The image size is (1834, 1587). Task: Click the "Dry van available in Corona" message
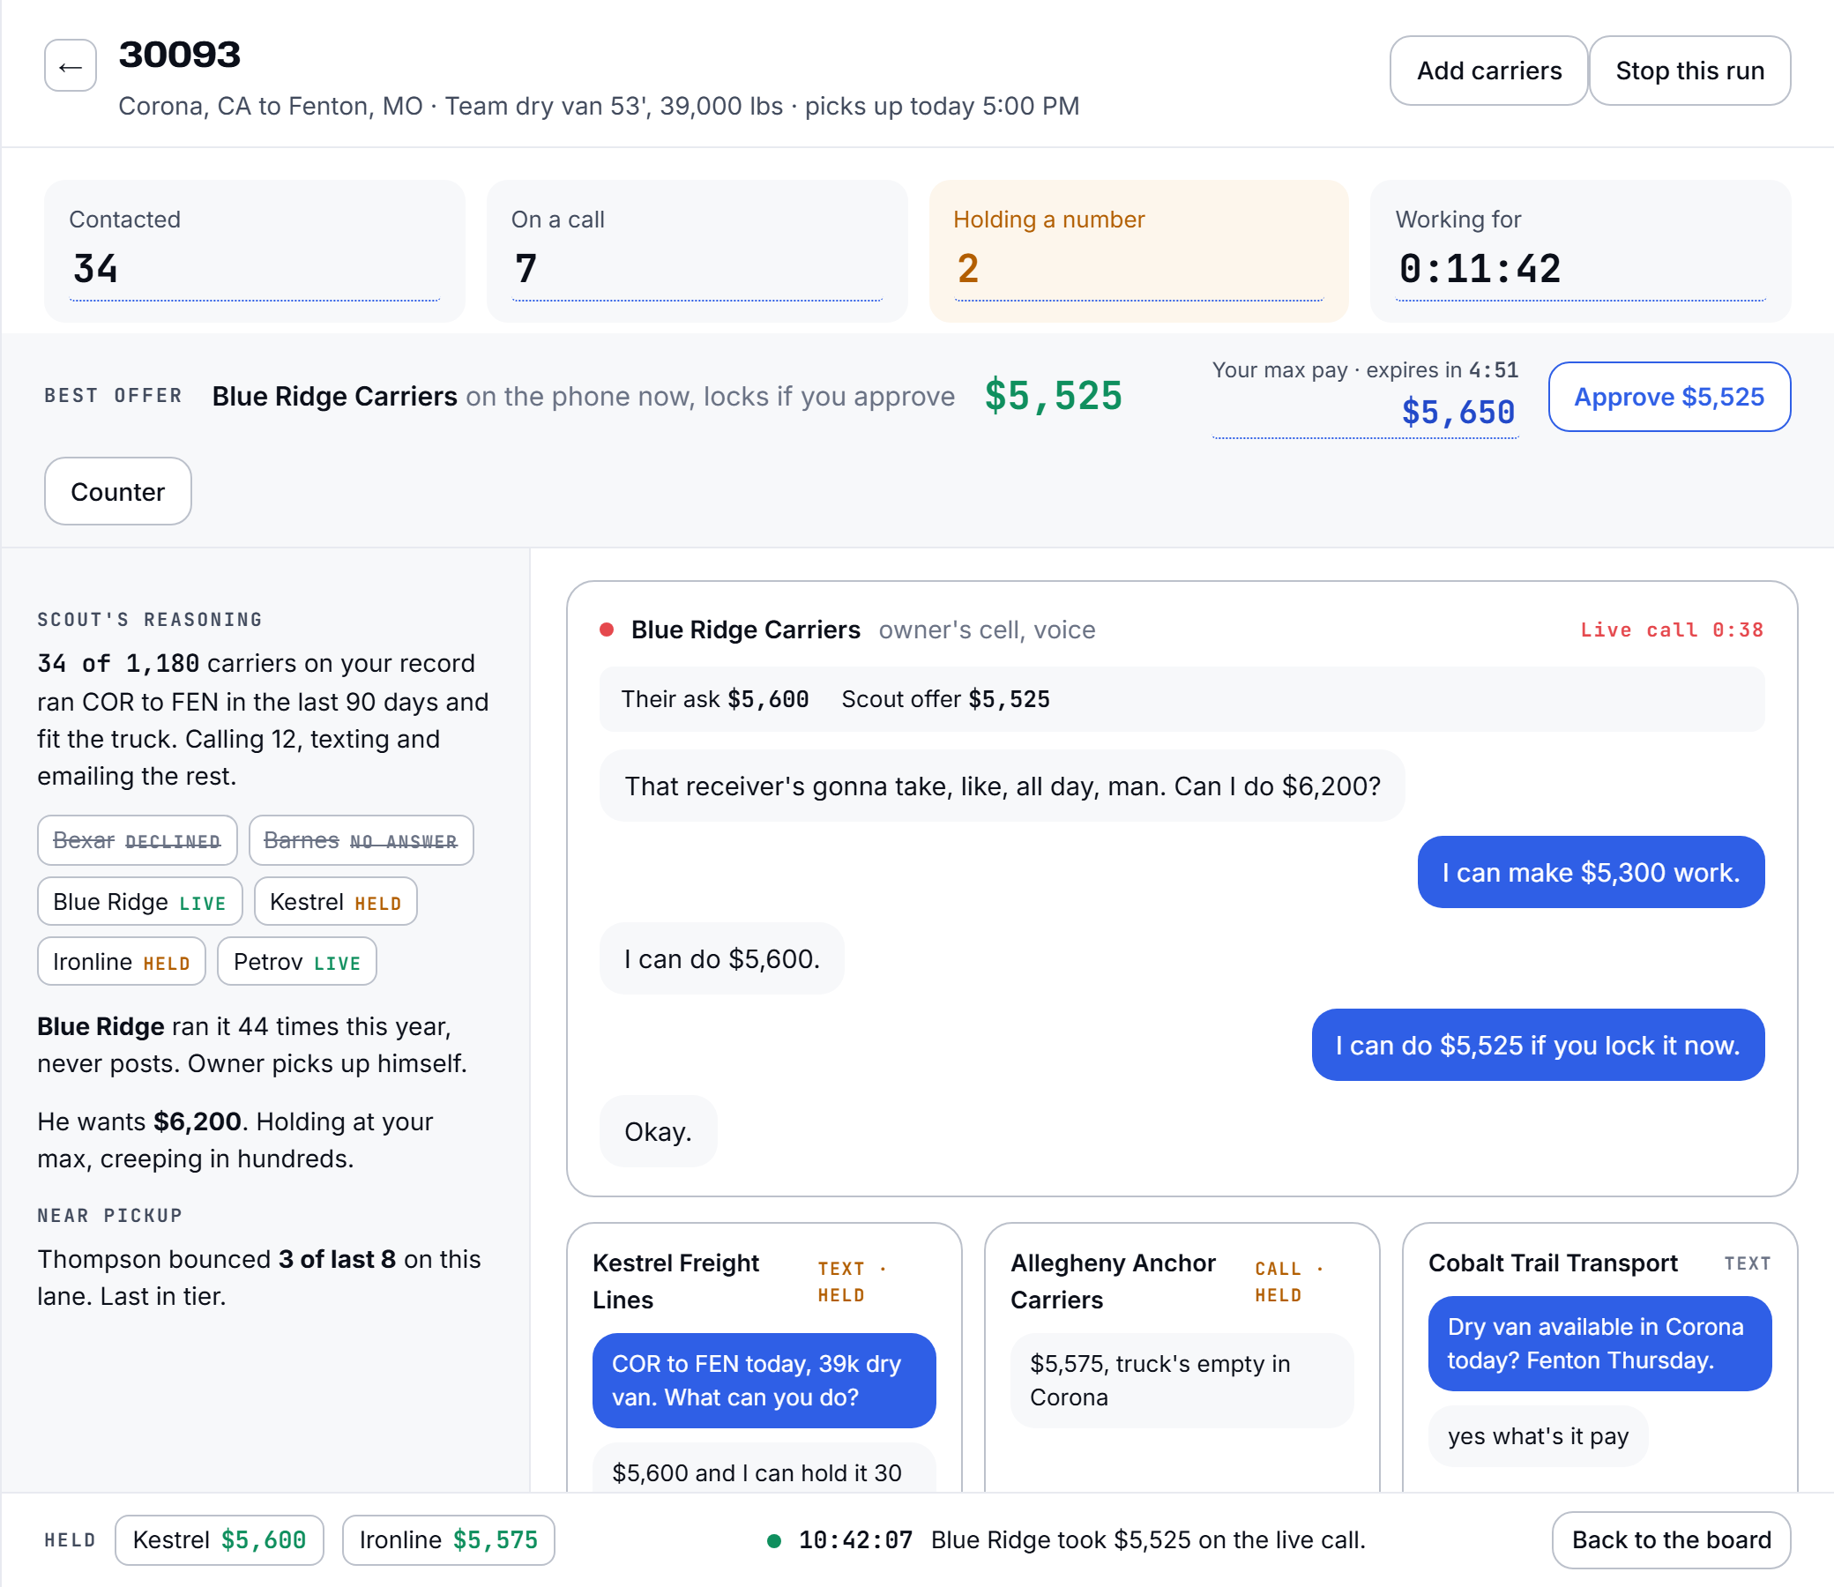coord(1599,1344)
